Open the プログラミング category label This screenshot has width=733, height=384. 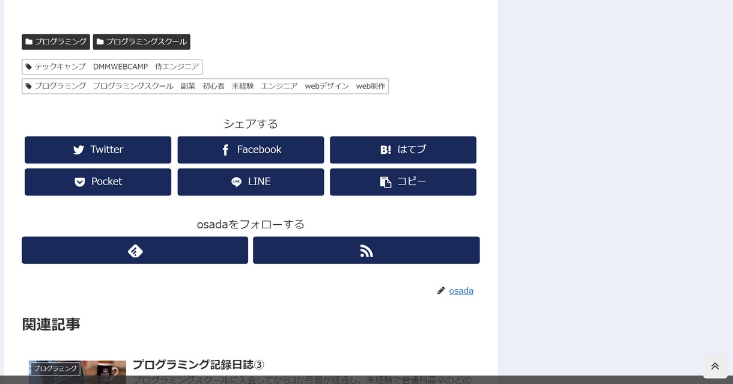click(56, 42)
